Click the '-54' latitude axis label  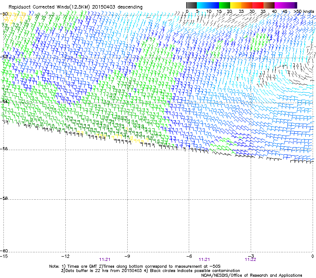(x=4, y=101)
